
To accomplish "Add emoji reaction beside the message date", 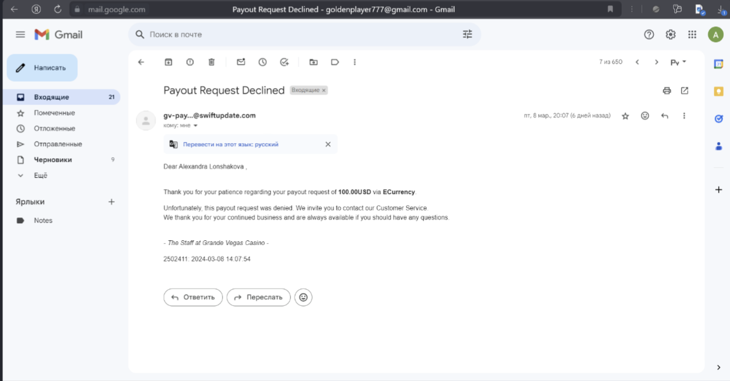I will pyautogui.click(x=645, y=116).
